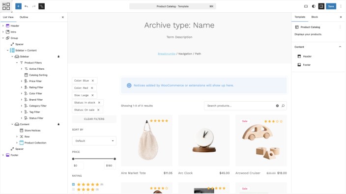Close the List View panel

(63, 17)
